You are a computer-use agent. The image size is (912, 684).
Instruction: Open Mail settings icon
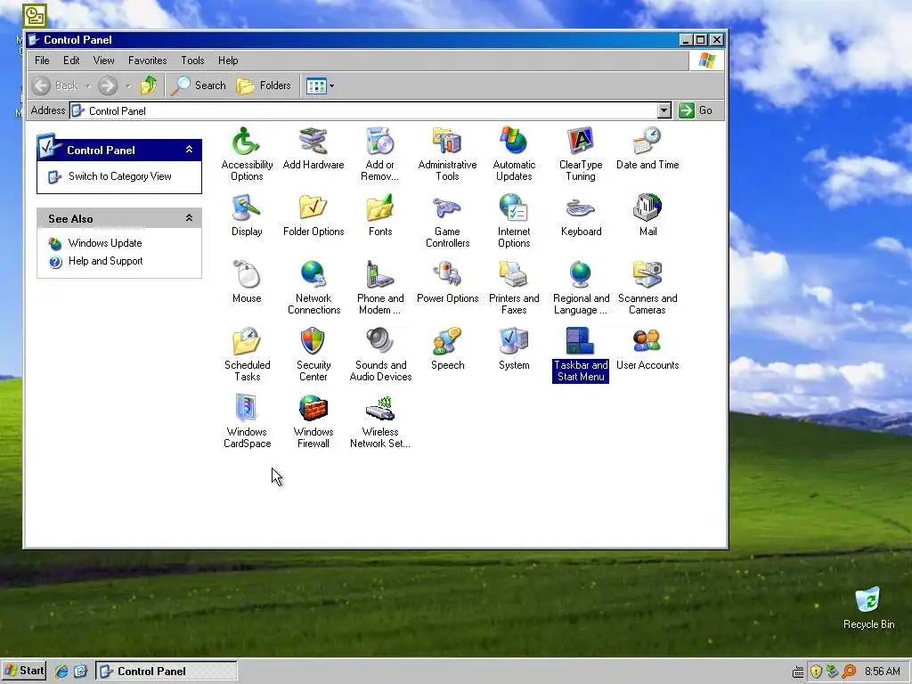point(647,208)
